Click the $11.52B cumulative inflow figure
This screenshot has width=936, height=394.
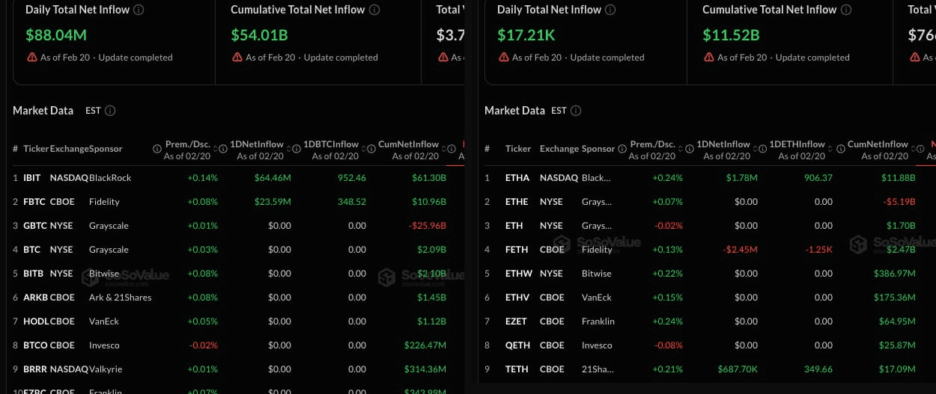pos(731,35)
